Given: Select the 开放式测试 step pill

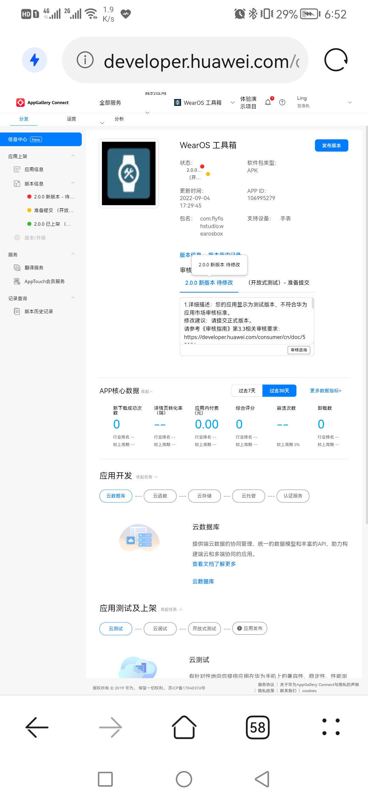Looking at the screenshot, I should (204, 629).
